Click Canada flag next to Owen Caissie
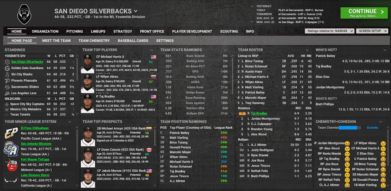Image resolution: width=391 pixels, height=191 pixels. pos(149,150)
